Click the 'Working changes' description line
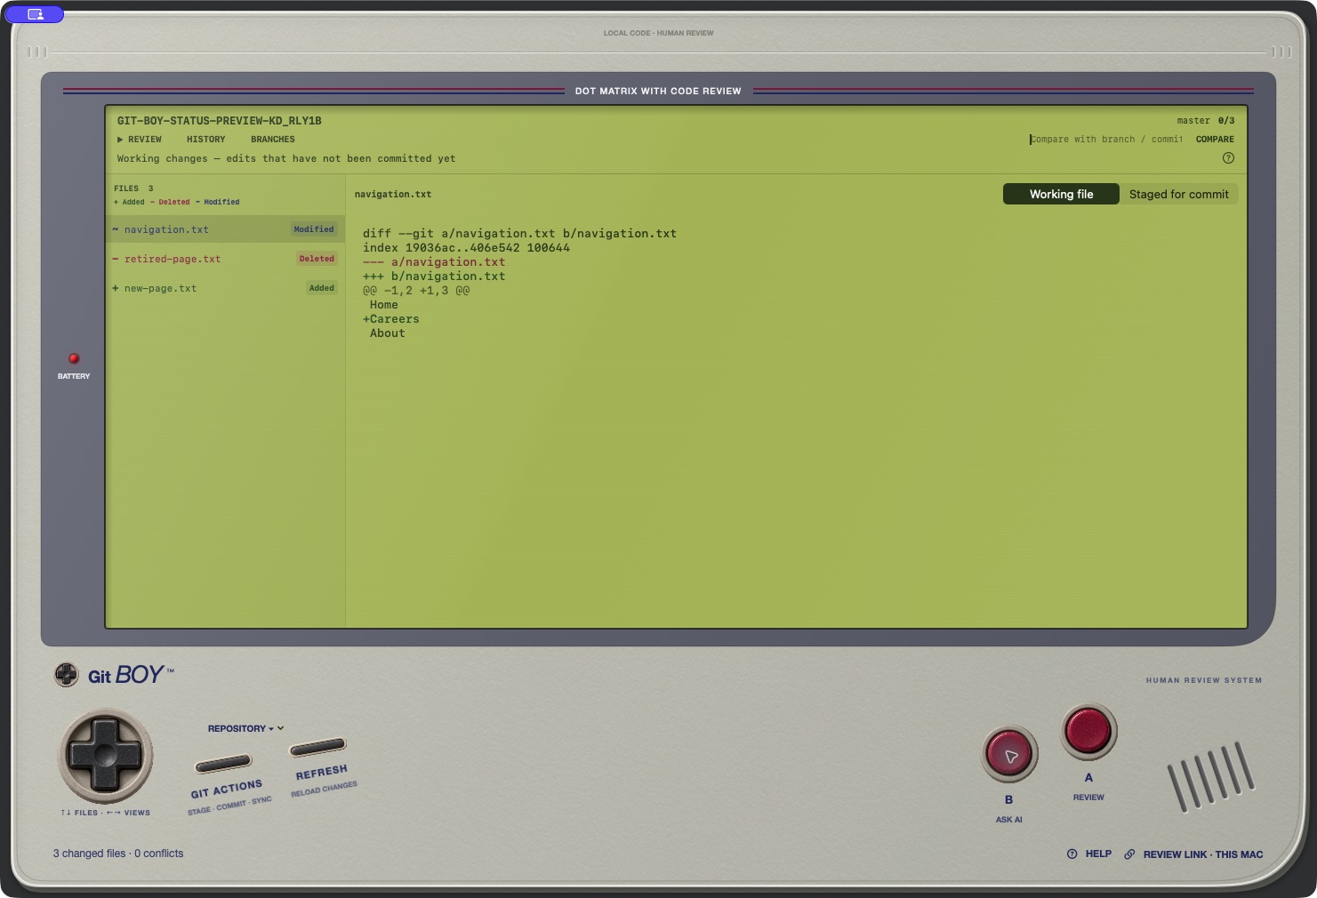Screen dimensions: 1317x898 pyautogui.click(x=286, y=159)
